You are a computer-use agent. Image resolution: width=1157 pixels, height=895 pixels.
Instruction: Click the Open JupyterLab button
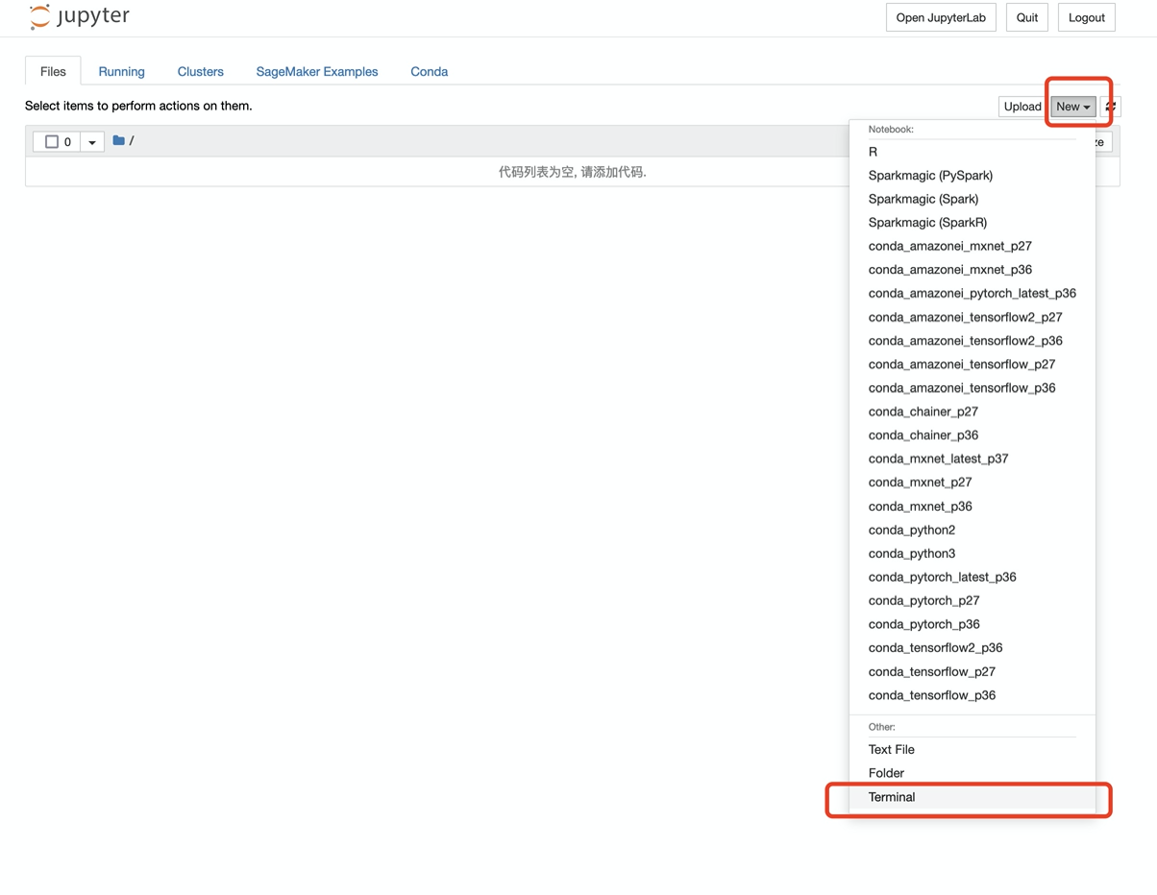coord(940,17)
